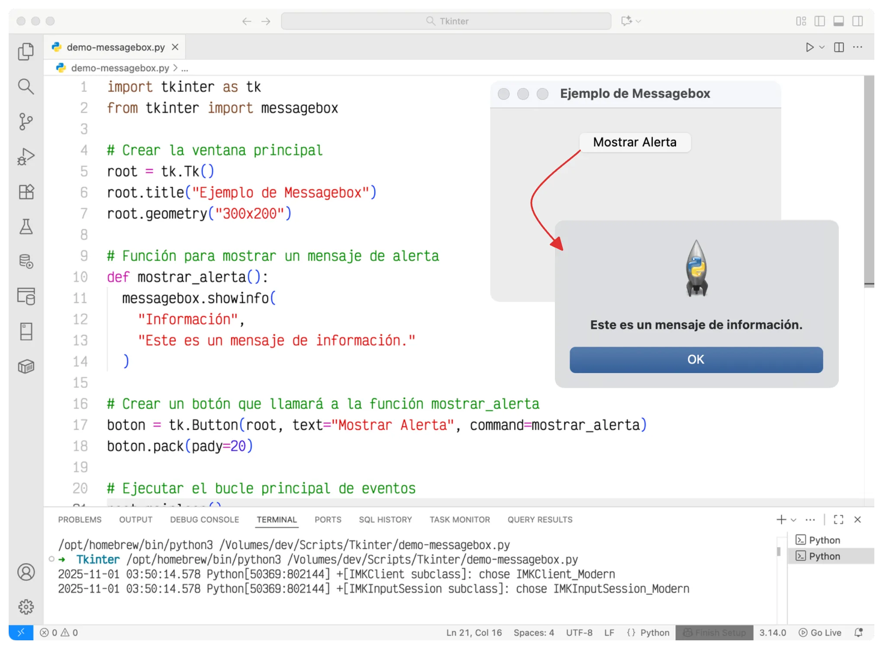The image size is (883, 649).
Task: Run demo-messagebox.py with the play button
Action: coord(809,47)
